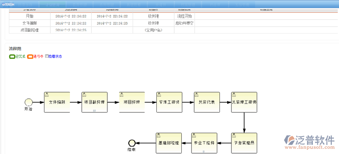339x154 pixels.
Task: Select the 结束 end event circle
Action: pyautogui.click(x=132, y=143)
